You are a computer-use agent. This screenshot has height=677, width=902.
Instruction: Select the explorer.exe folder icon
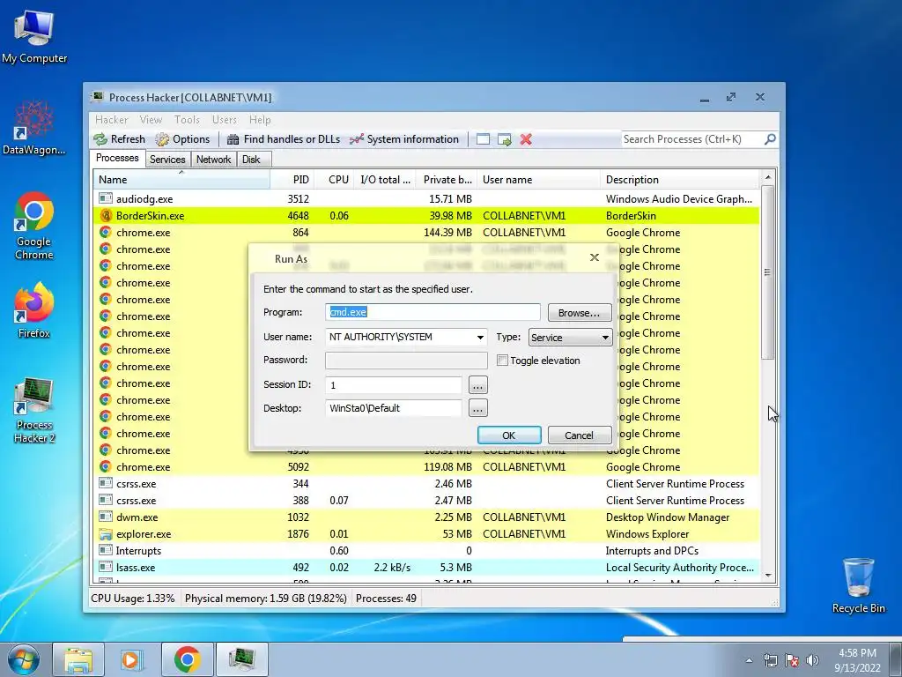click(106, 534)
